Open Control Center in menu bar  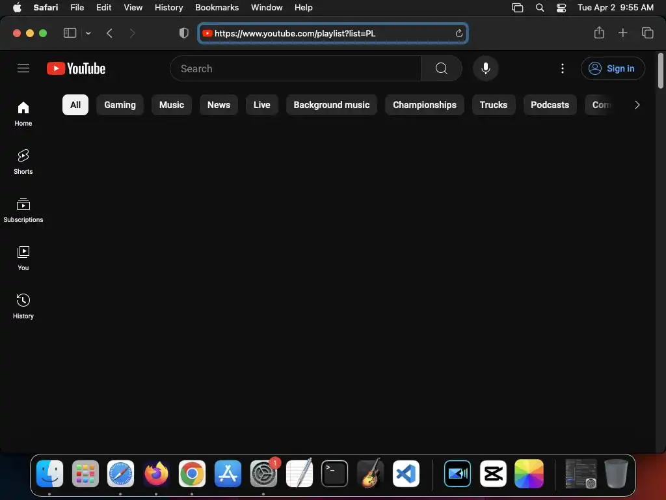[561, 7]
